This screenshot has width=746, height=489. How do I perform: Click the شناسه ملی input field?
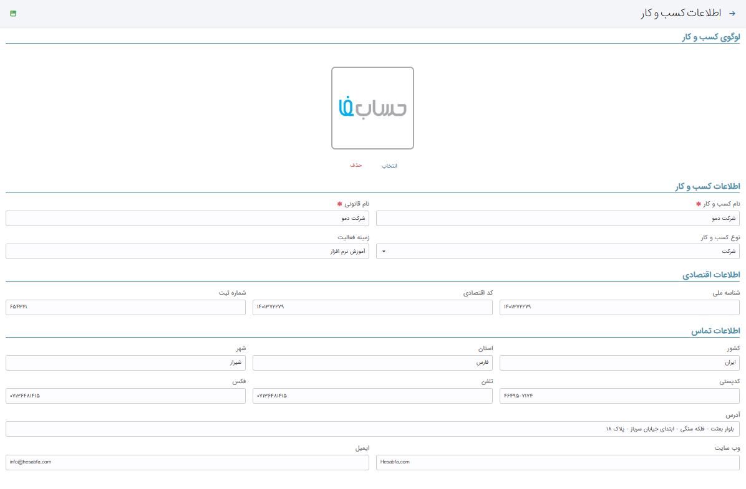(x=619, y=307)
